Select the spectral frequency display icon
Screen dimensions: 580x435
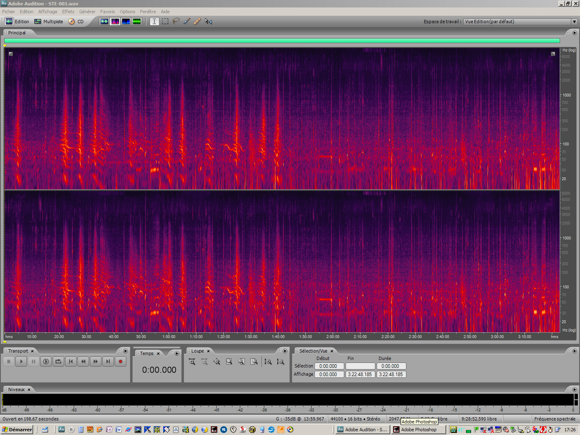click(x=115, y=21)
